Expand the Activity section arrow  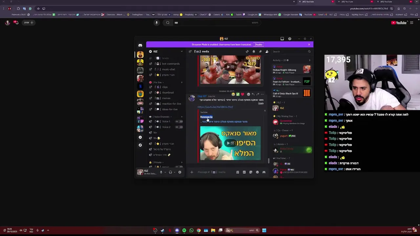coord(309,60)
